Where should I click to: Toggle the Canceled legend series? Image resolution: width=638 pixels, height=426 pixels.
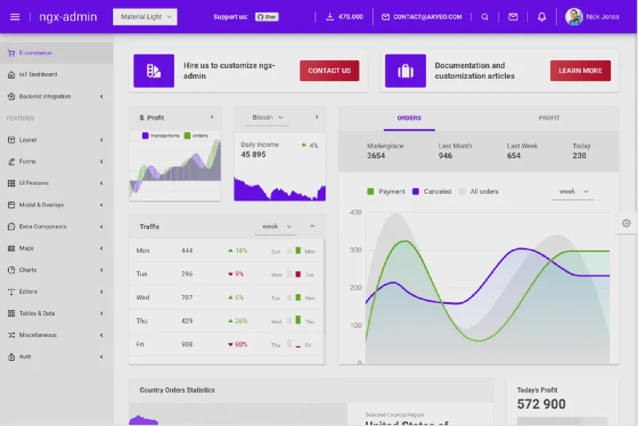tap(432, 191)
